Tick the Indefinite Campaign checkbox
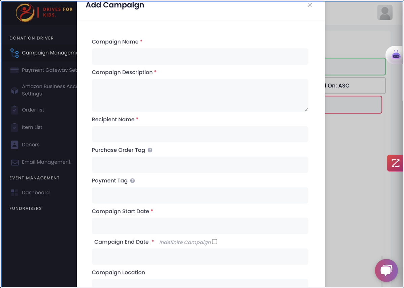This screenshot has width=404, height=288. tap(215, 242)
